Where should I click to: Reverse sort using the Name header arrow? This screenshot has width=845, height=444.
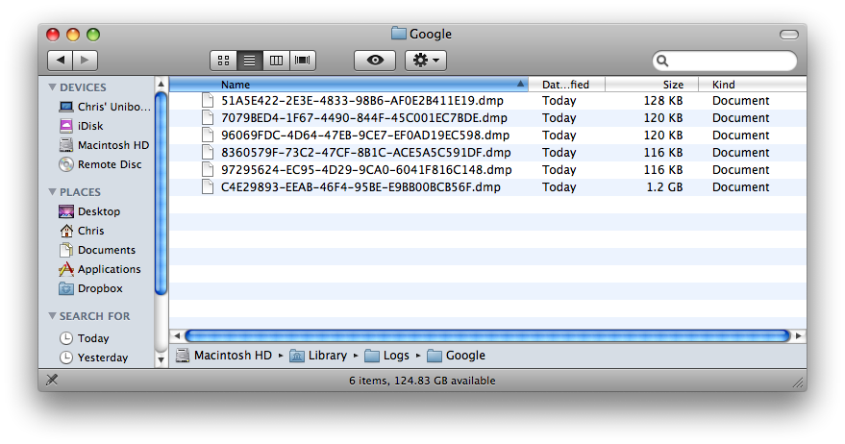(520, 84)
